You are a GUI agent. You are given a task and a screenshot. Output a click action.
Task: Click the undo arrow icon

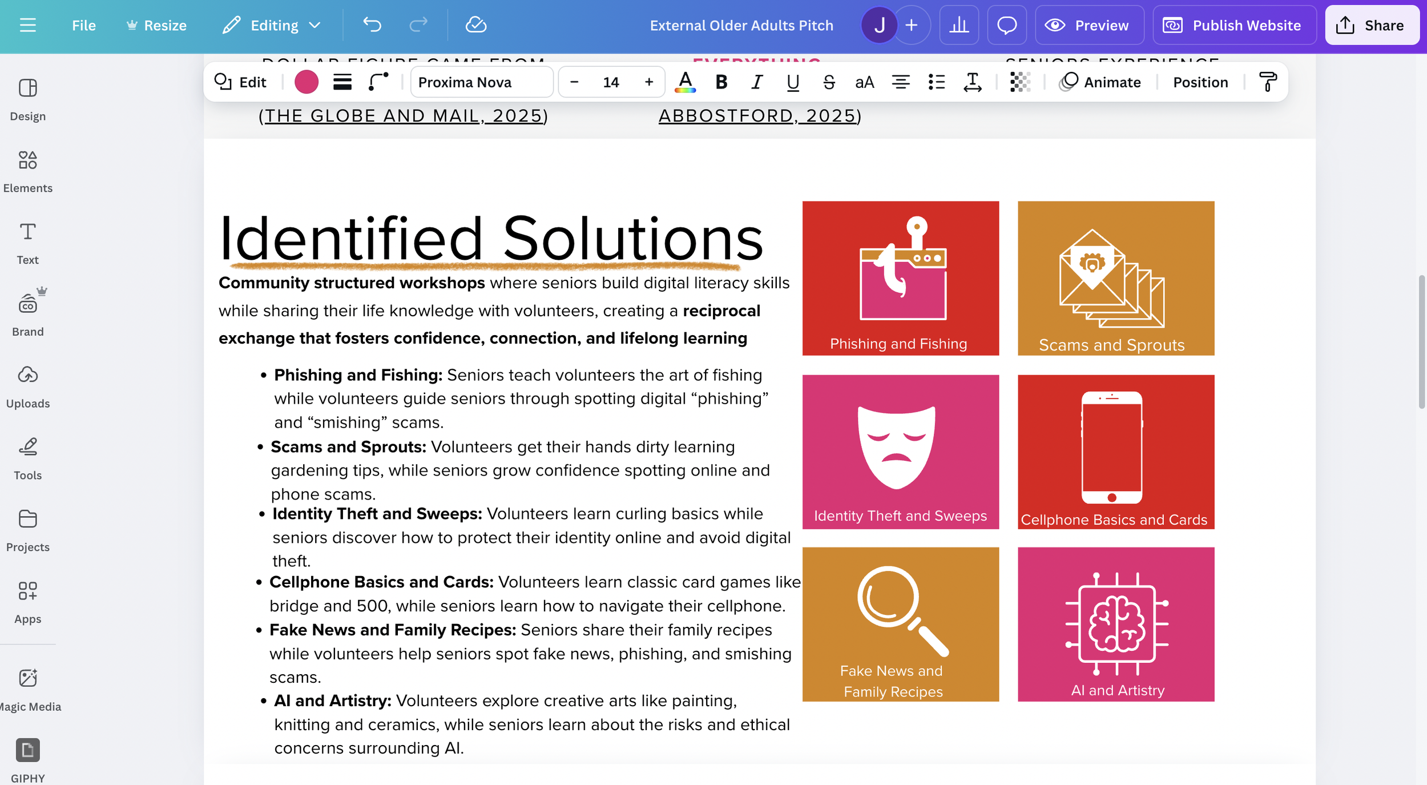[x=372, y=25]
